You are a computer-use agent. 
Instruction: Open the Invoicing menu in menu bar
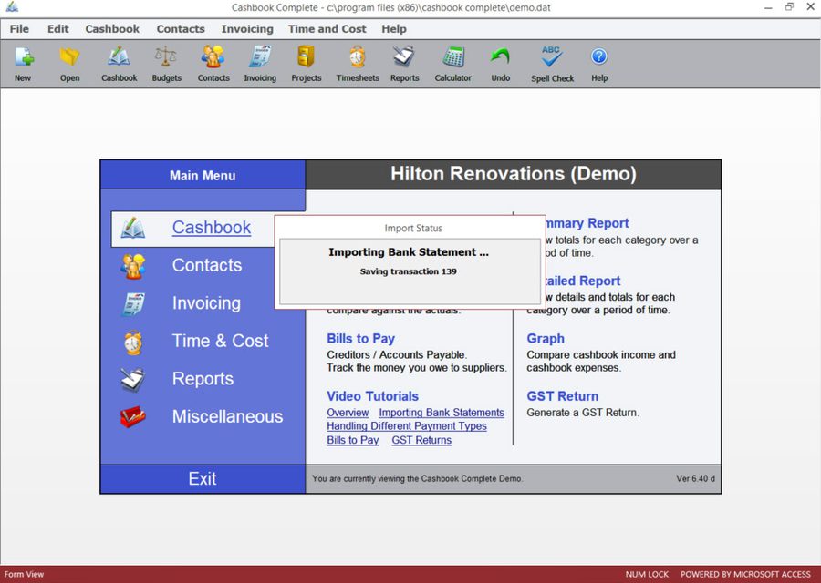[x=247, y=29]
